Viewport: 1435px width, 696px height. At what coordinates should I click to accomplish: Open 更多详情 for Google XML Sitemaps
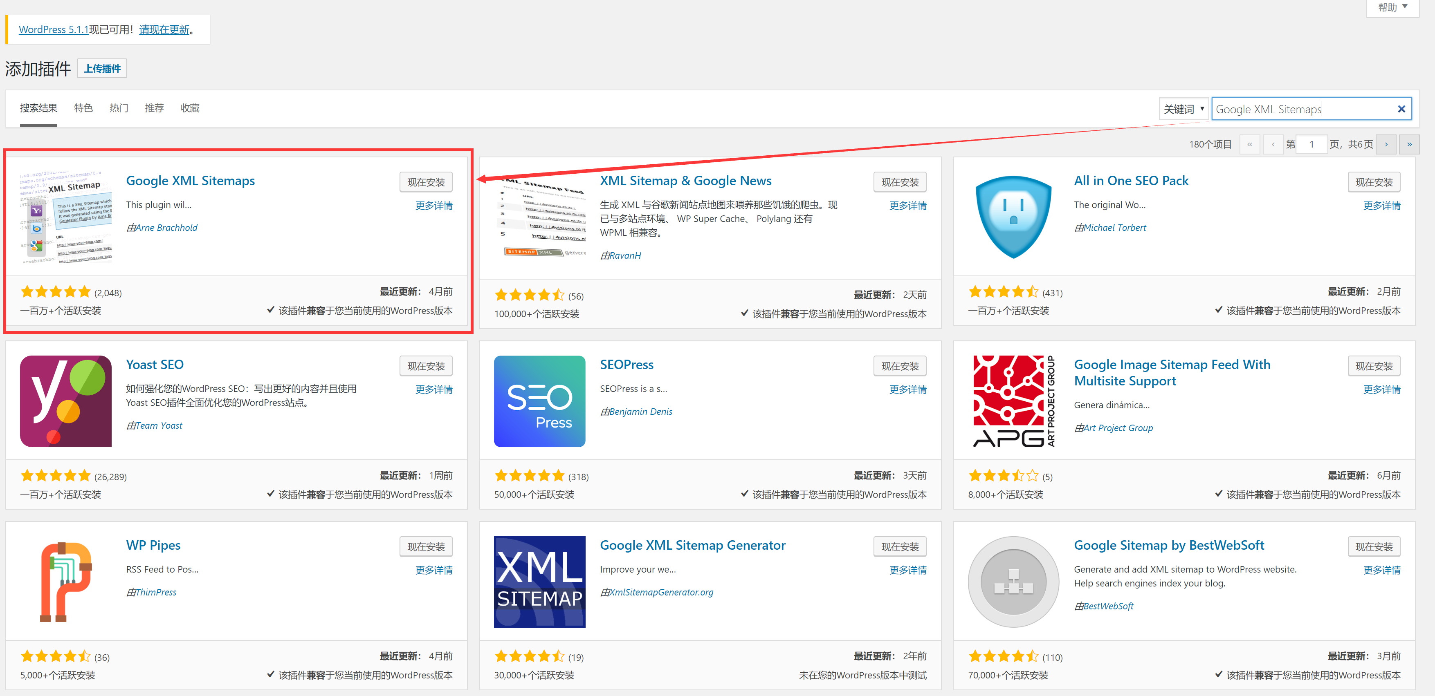point(434,206)
